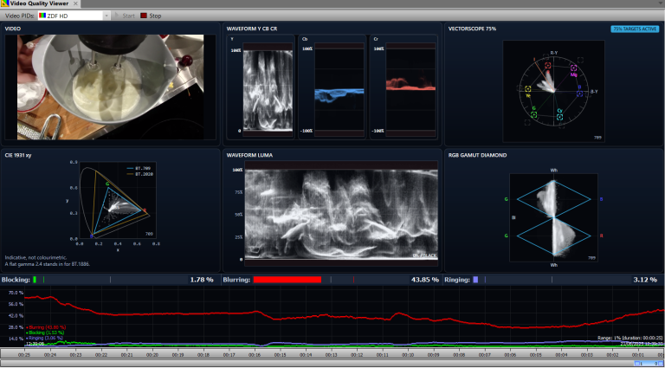Click the VIDEO panel title
Image resolution: width=665 pixels, height=368 pixels.
tap(13, 29)
